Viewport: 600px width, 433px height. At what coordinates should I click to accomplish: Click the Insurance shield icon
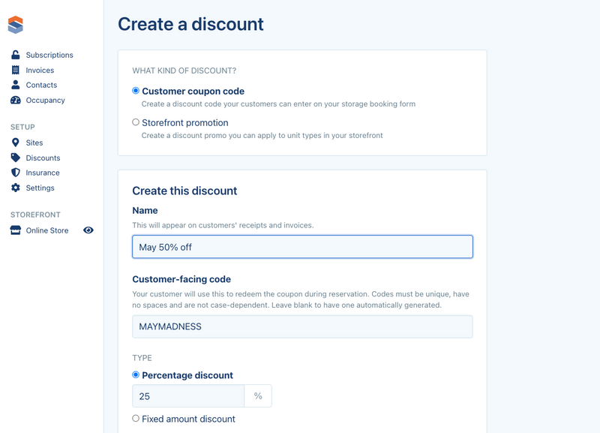pyautogui.click(x=15, y=173)
